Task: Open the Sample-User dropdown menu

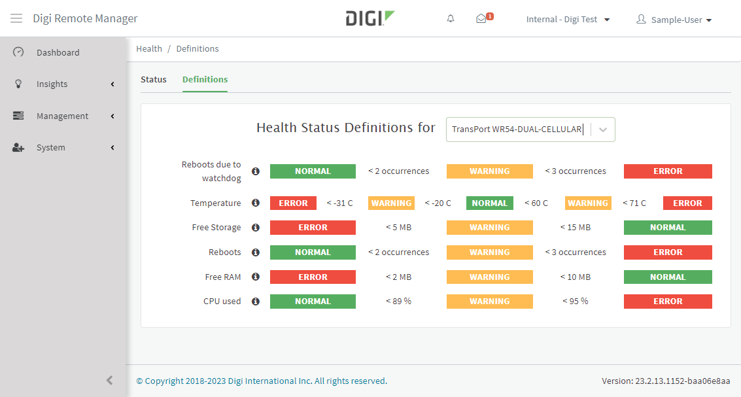Action: click(681, 20)
